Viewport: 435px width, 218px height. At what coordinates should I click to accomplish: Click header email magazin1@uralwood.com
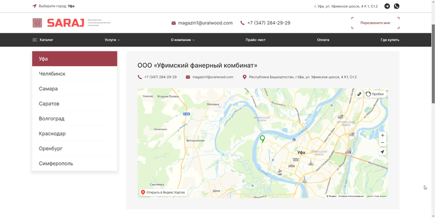point(205,23)
